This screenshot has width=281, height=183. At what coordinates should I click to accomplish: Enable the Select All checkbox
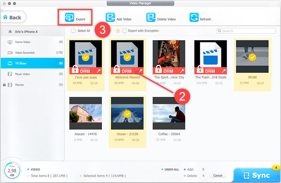73,31
